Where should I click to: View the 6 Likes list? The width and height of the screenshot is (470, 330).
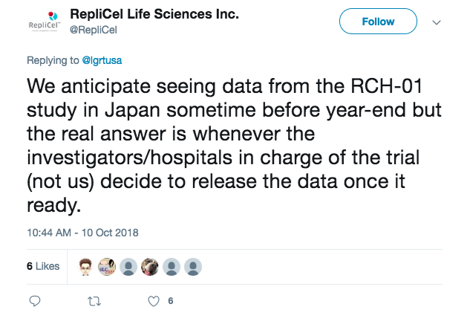[x=42, y=266]
